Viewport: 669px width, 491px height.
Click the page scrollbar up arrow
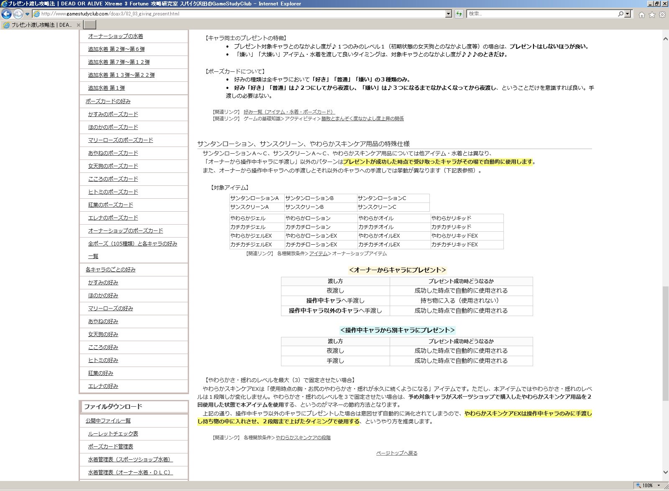tap(665, 39)
